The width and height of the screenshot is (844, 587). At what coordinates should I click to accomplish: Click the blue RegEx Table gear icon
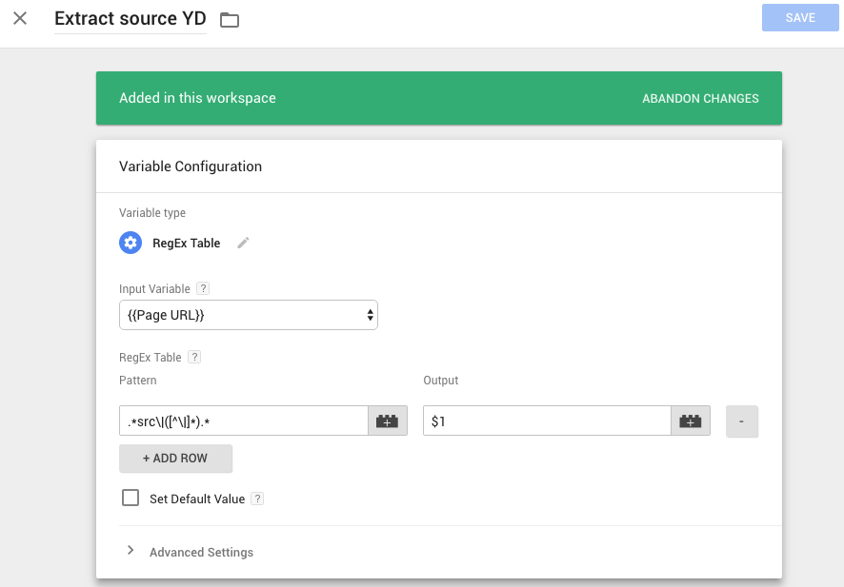click(131, 243)
